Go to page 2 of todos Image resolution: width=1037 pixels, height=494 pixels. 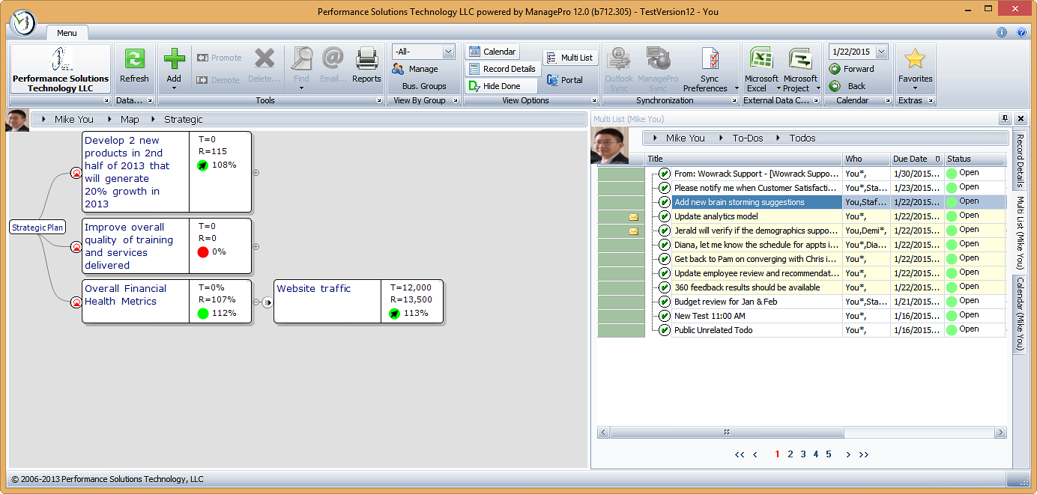point(790,454)
